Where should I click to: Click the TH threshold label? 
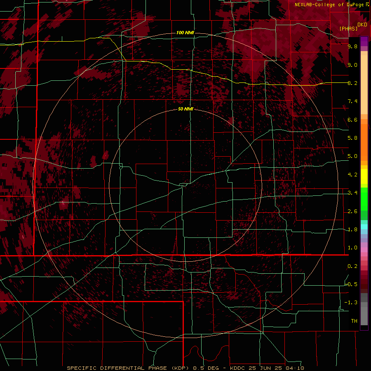pos(354,321)
